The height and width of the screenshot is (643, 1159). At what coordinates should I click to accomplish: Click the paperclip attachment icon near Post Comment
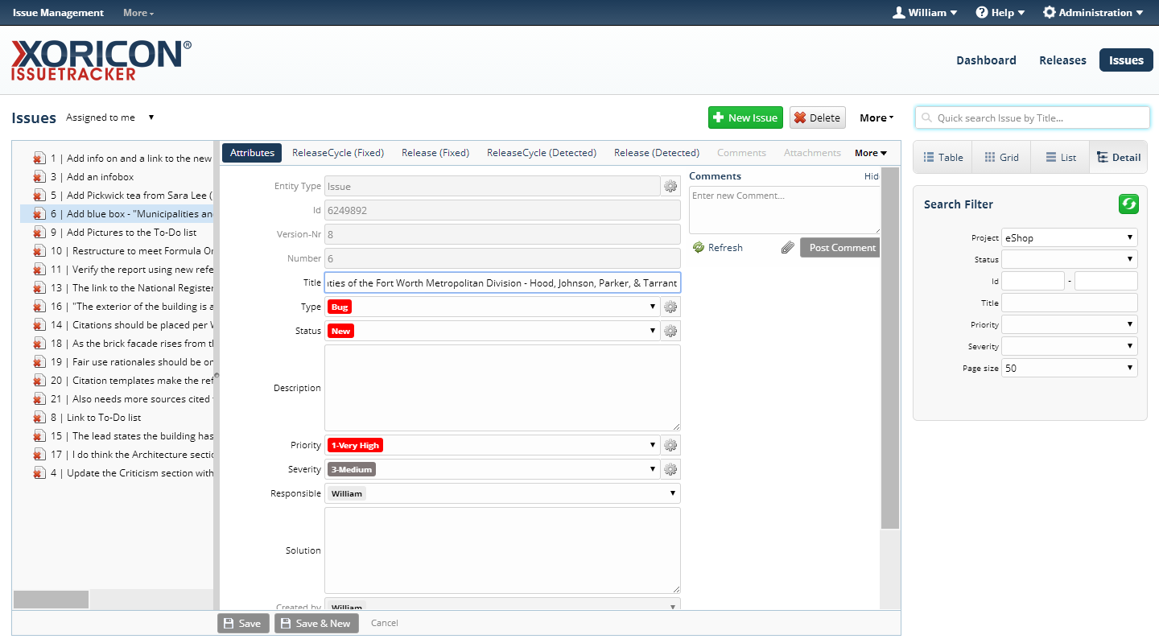click(788, 248)
